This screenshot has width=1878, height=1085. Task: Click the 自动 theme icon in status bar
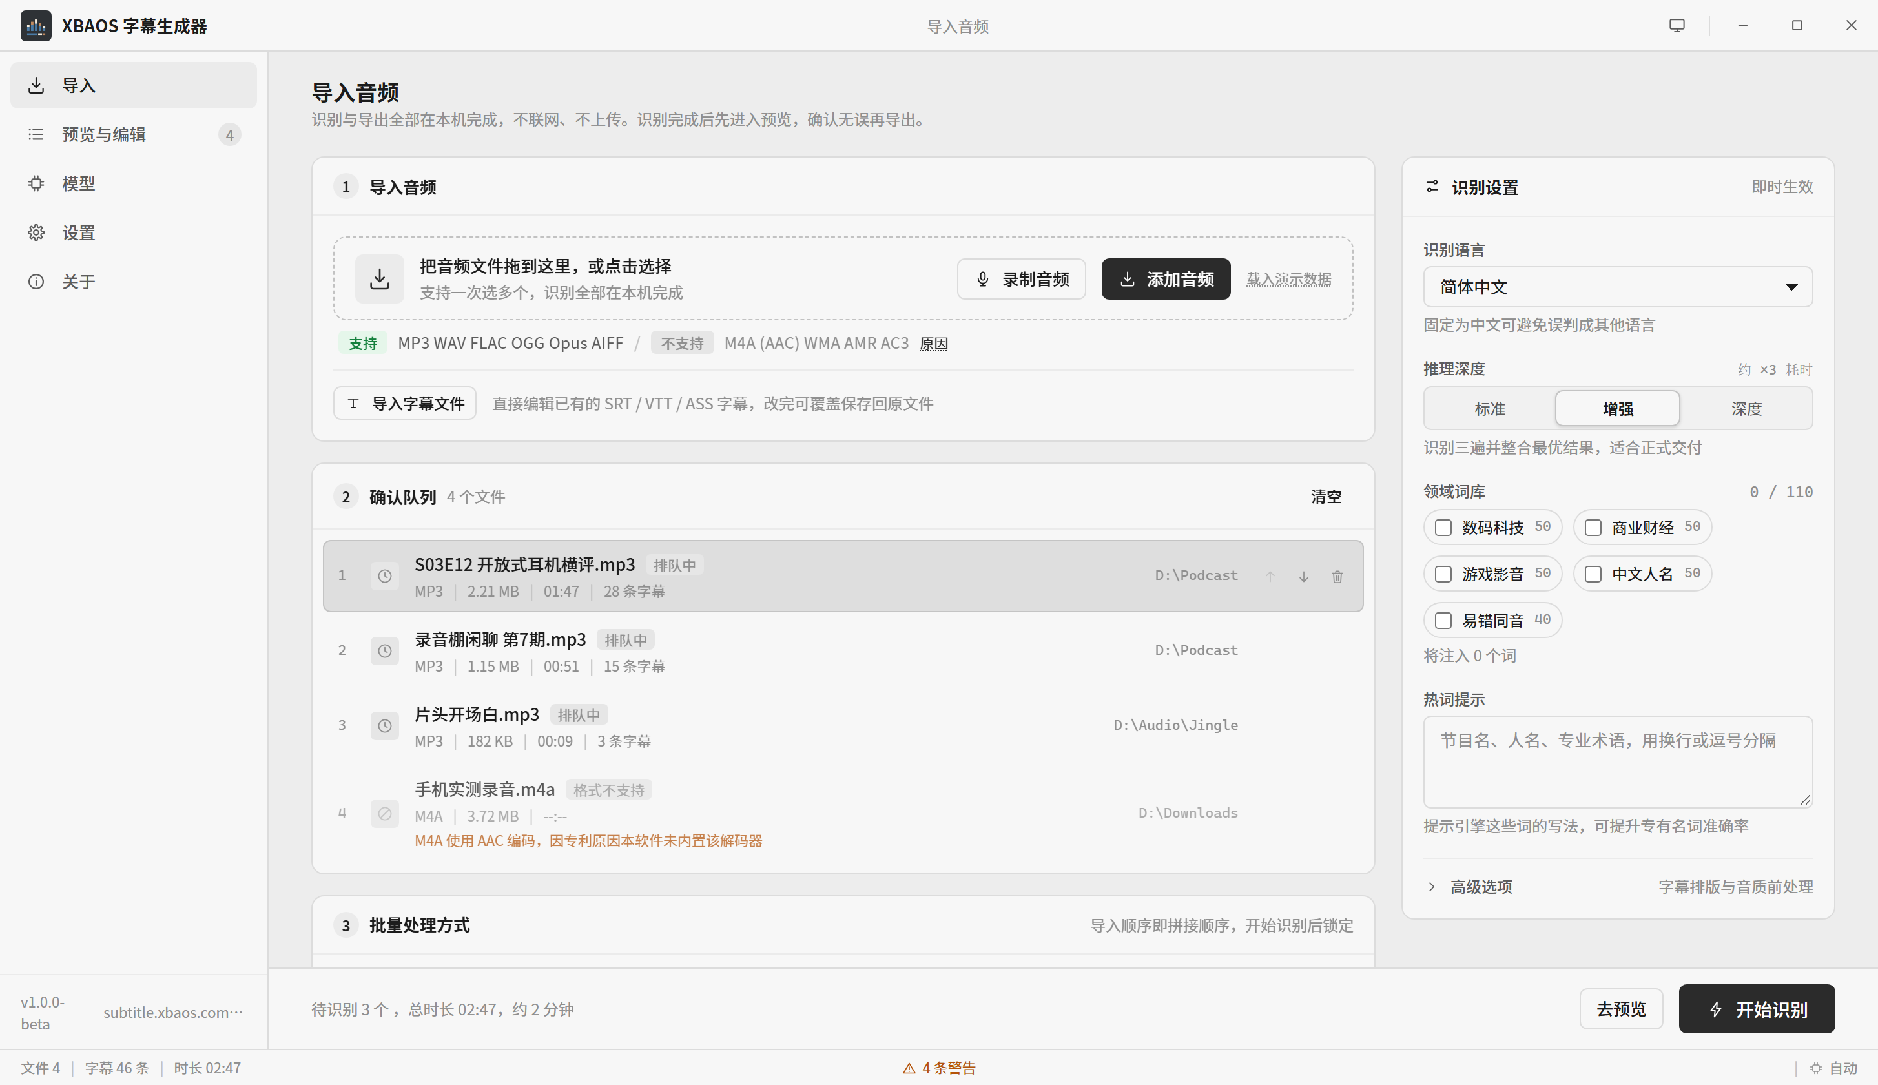[1815, 1068]
